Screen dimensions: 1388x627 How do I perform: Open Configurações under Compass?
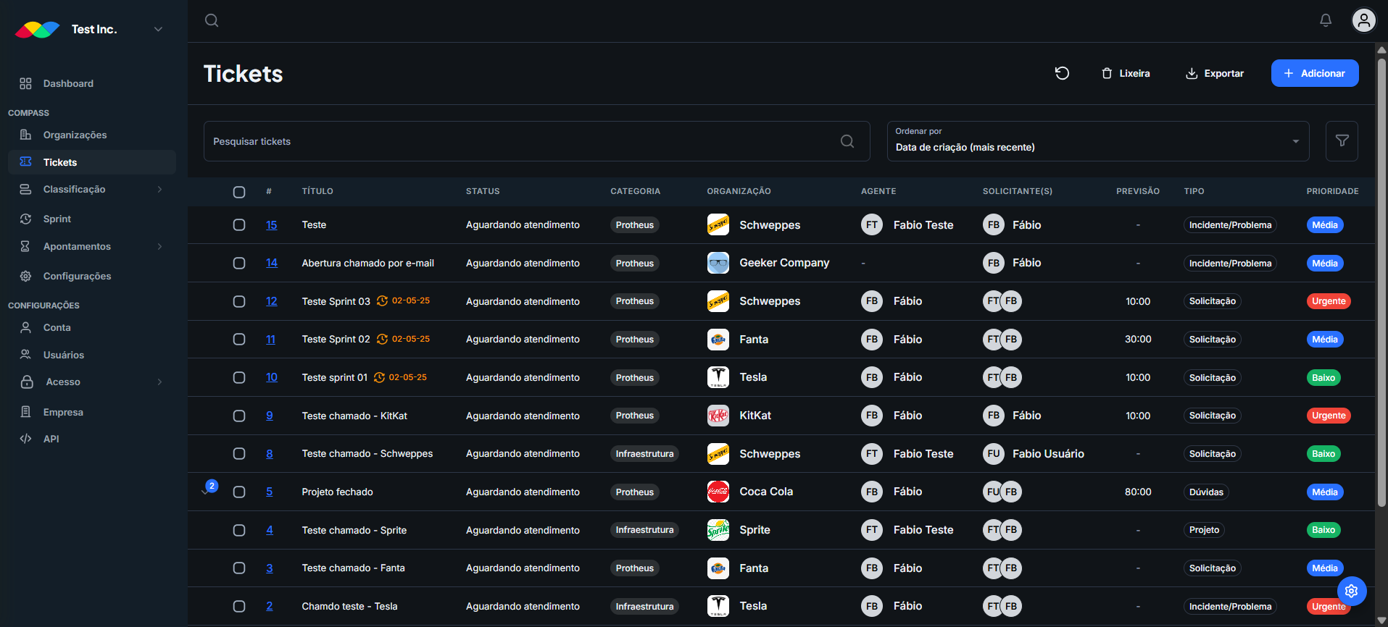92,276
